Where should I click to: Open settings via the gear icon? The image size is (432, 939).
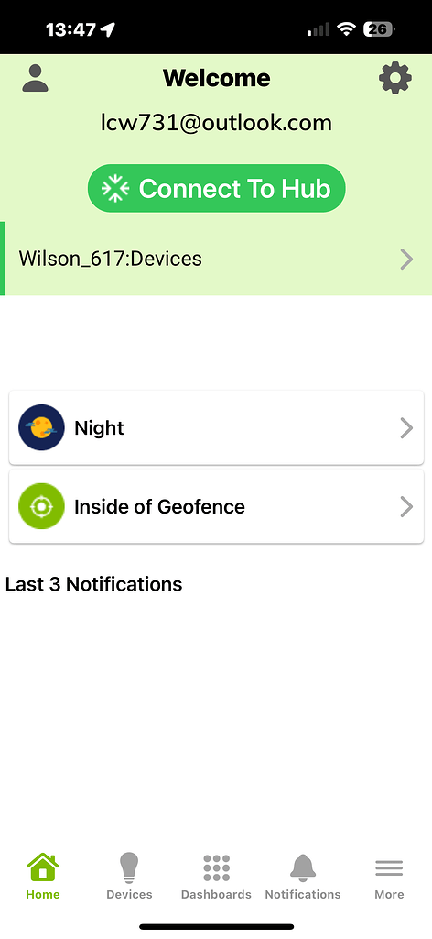(395, 78)
